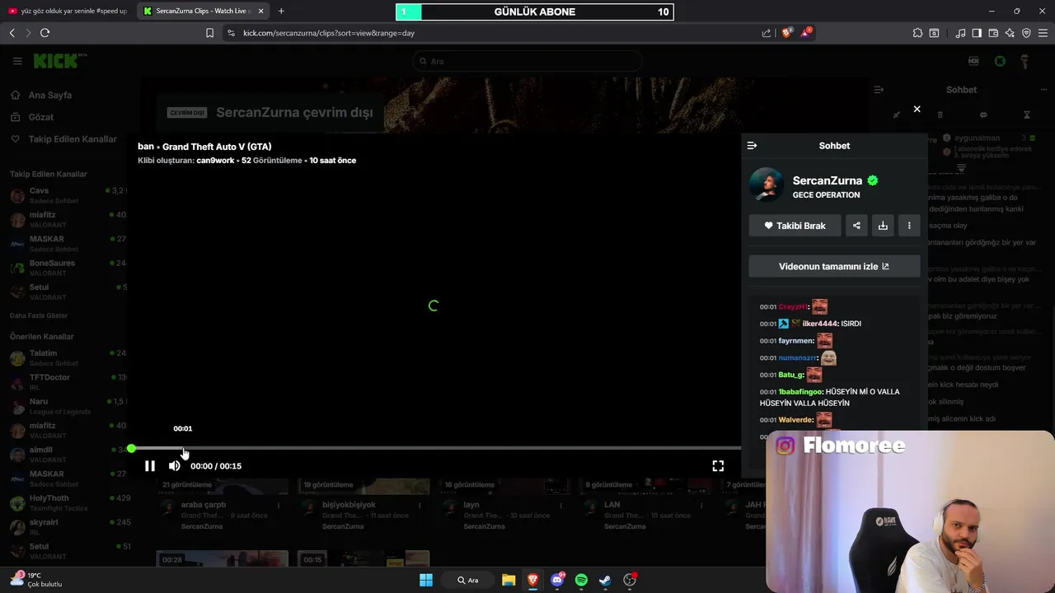Image resolution: width=1055 pixels, height=593 pixels.
Task: Open Spotify from the taskbar
Action: click(x=581, y=580)
